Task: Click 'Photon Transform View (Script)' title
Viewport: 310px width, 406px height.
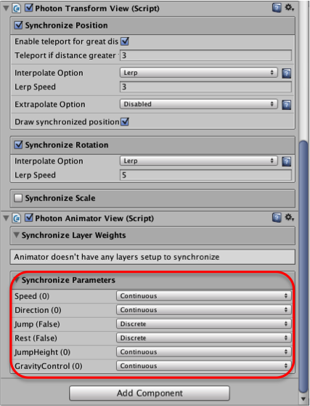Action: 97,9
